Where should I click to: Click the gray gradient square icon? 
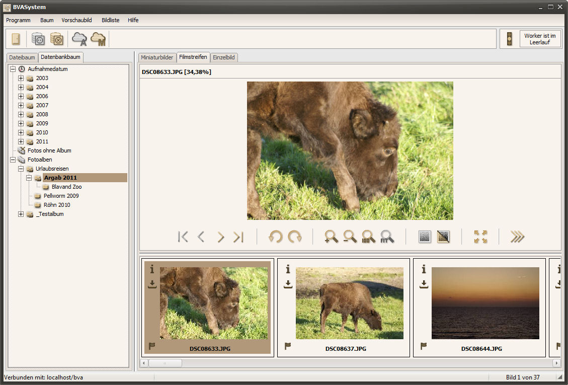(425, 237)
